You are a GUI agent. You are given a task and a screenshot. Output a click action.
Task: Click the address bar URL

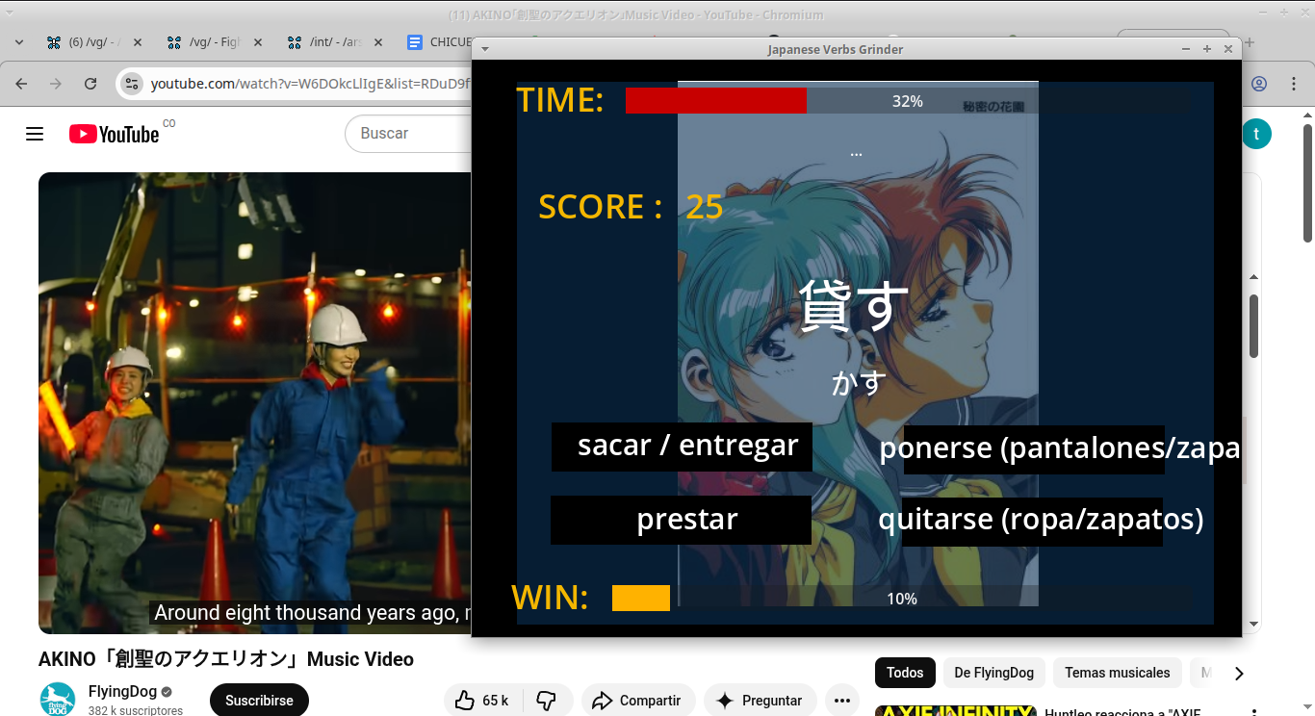click(x=311, y=84)
